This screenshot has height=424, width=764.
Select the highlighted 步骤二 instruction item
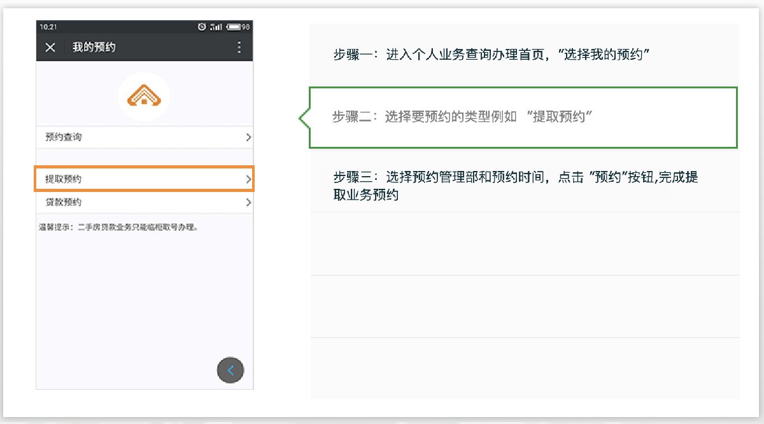[x=523, y=118]
